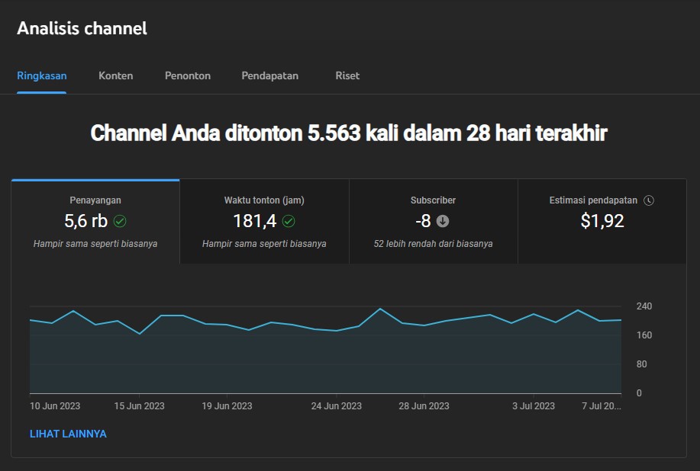Screen dimensions: 700x471
Task: Select the Waktu tonton (jam) metric card
Action: [264, 222]
